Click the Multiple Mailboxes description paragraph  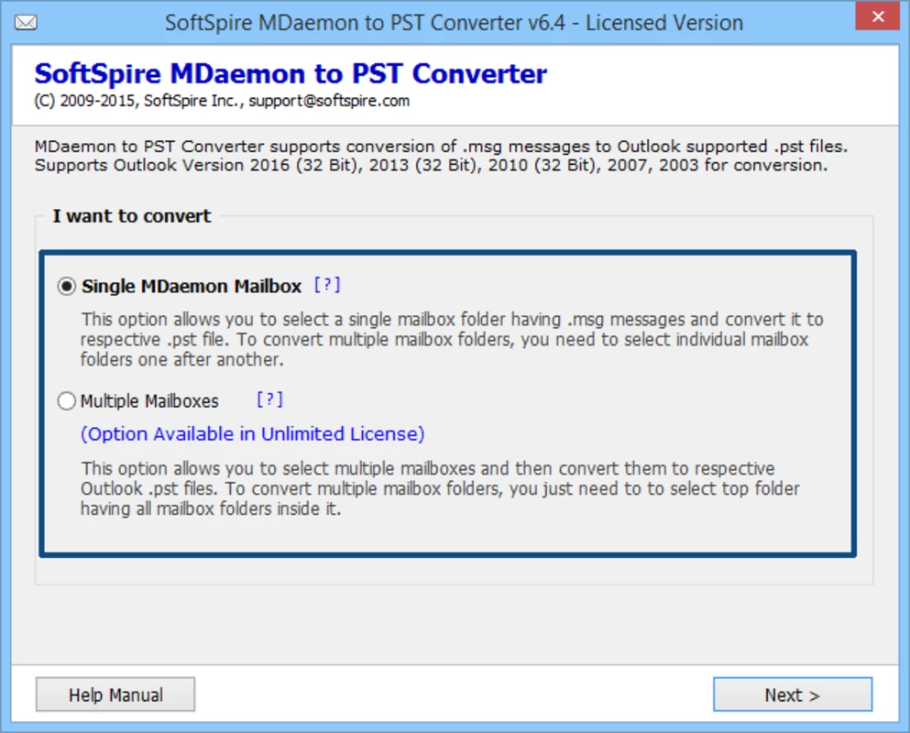click(x=440, y=488)
